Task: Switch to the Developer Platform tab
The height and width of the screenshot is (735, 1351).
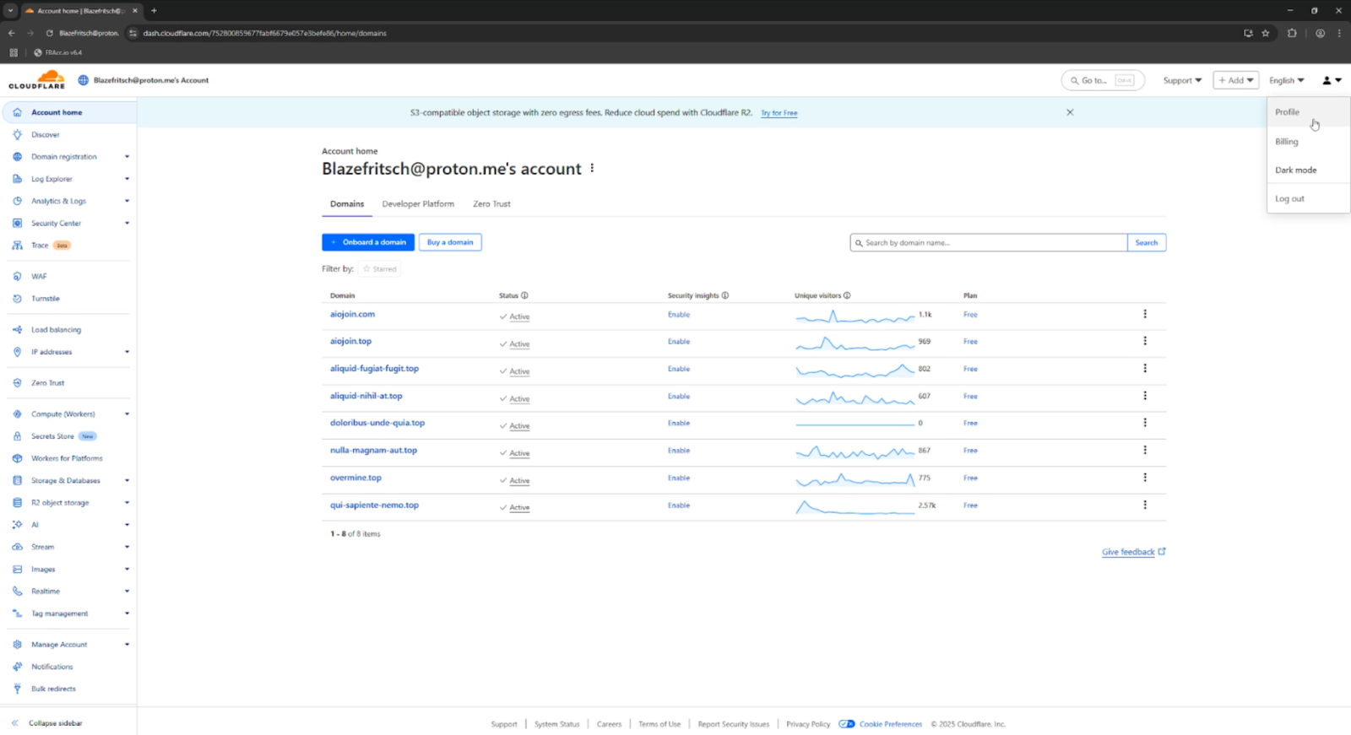Action: 418,204
